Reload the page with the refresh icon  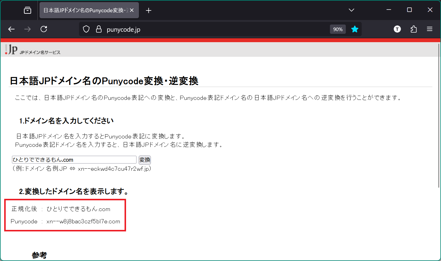click(x=44, y=29)
